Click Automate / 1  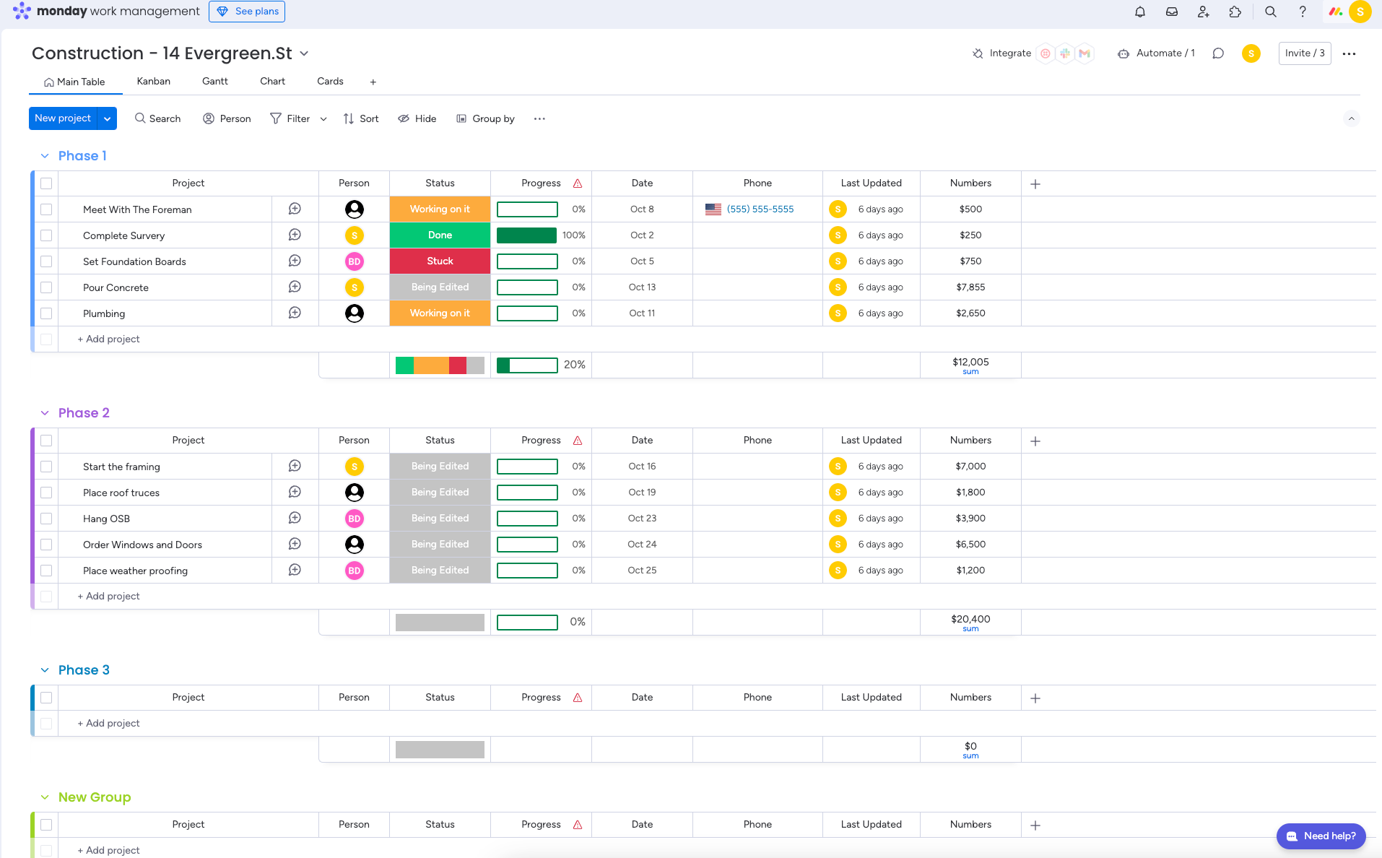point(1156,53)
